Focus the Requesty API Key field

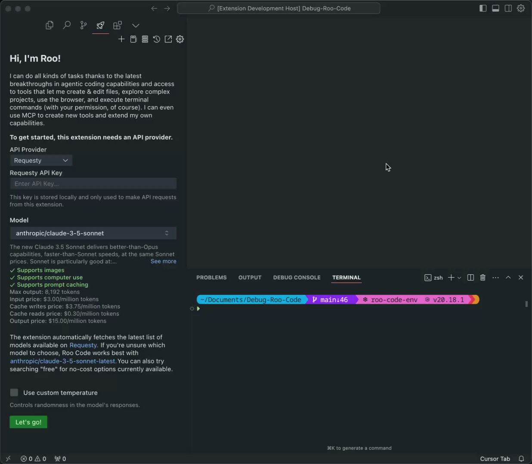[93, 183]
